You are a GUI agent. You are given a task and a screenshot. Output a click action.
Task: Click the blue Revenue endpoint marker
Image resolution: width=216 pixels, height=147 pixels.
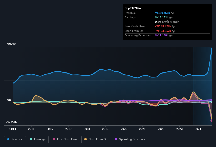[212, 49]
